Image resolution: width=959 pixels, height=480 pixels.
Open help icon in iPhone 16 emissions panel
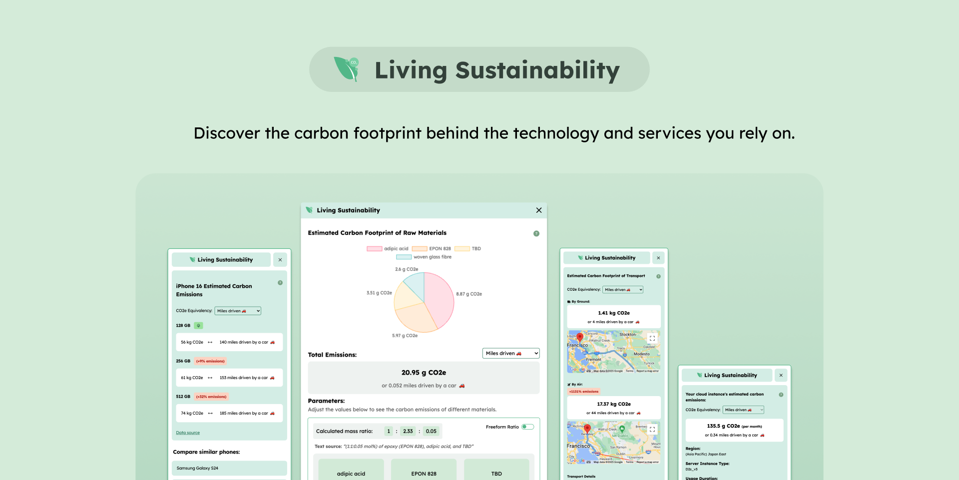[x=280, y=283]
